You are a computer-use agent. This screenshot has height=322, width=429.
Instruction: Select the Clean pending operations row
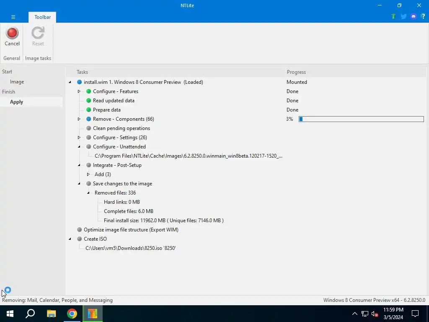coord(121,128)
